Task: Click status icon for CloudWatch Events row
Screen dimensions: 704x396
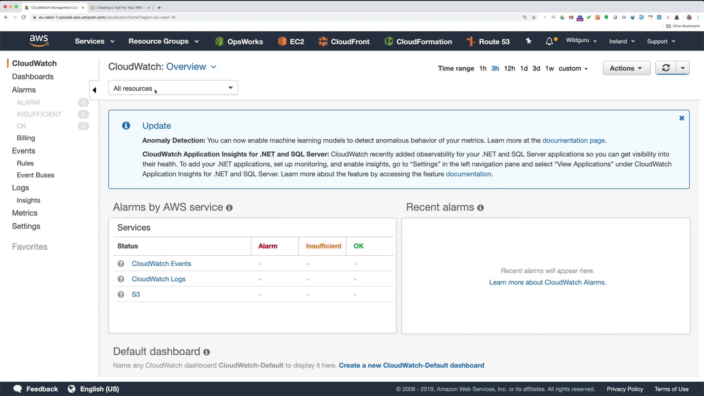Action: 120,263
